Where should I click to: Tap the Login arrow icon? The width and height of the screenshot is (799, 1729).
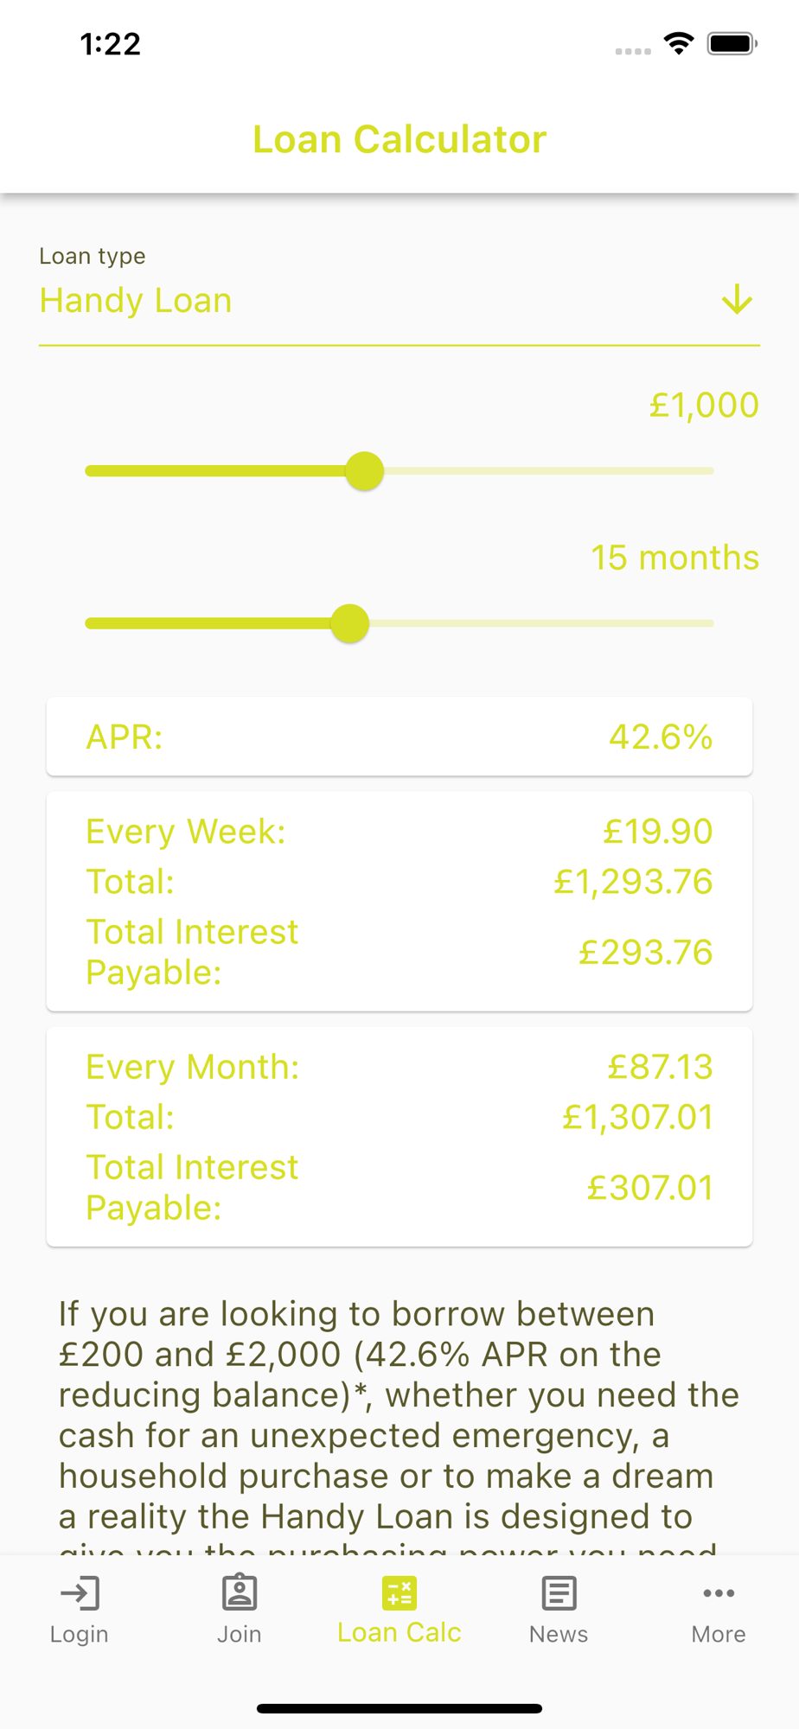(x=80, y=1593)
